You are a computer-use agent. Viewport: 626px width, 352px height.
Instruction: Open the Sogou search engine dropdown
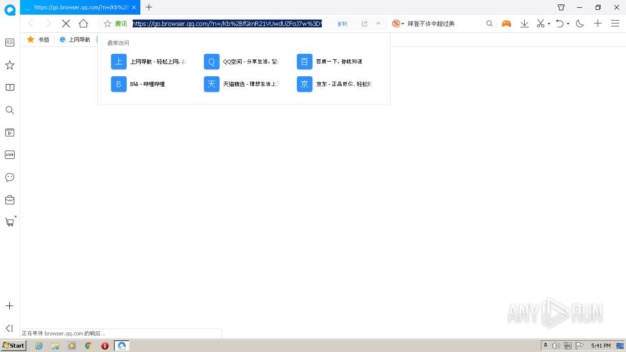(398, 23)
